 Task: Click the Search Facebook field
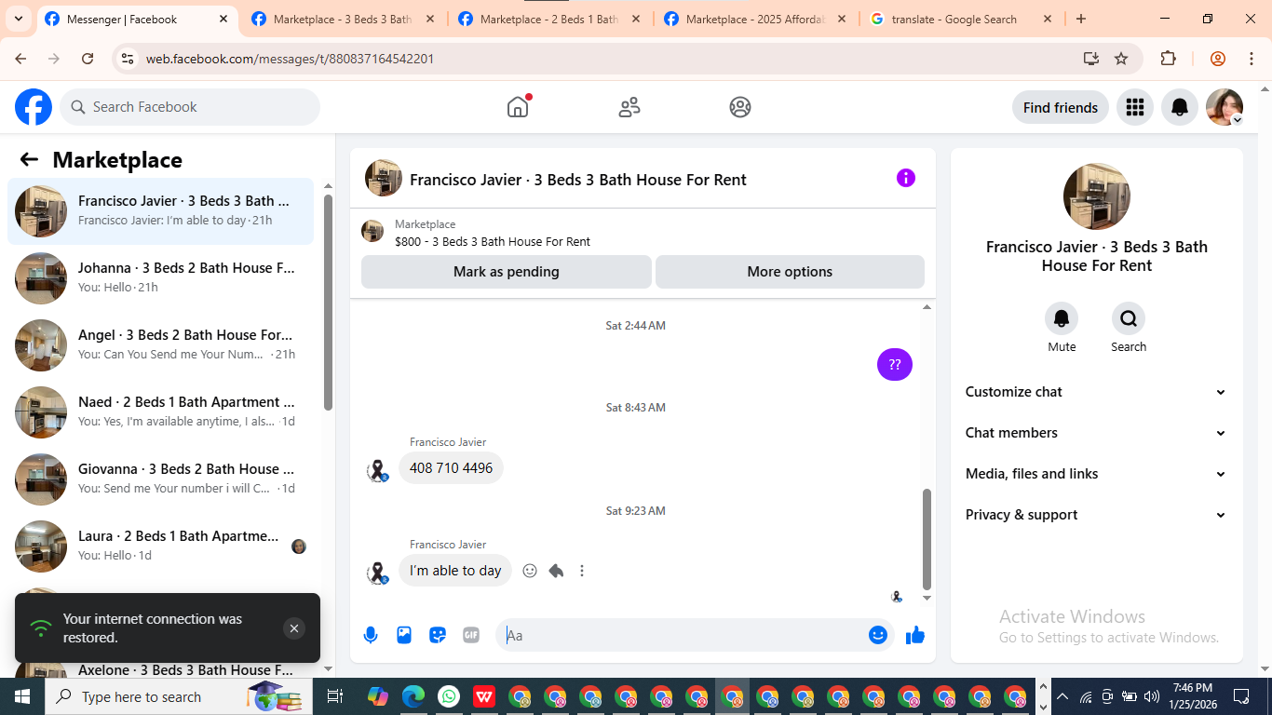[x=190, y=107]
